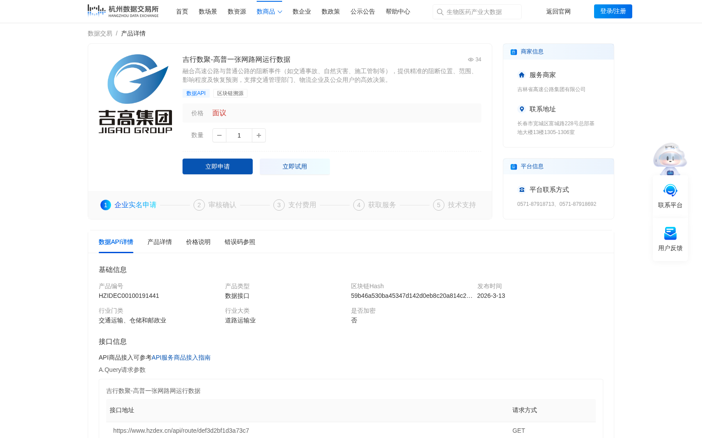Click the 服务商家 home icon

(x=522, y=75)
